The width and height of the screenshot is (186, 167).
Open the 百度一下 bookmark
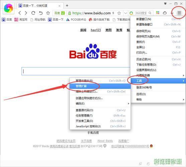(56, 20)
